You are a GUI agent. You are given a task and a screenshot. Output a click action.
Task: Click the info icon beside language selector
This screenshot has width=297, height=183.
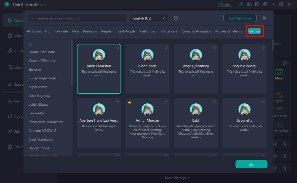pos(176,18)
